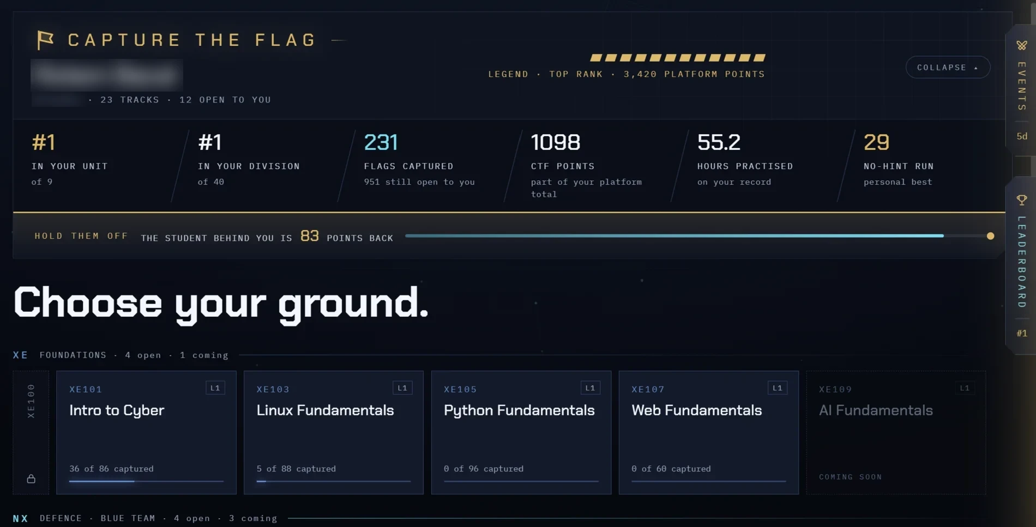Click the Linux Fundamentals capture progress bar
Viewport: 1036px width, 527px height.
point(334,481)
